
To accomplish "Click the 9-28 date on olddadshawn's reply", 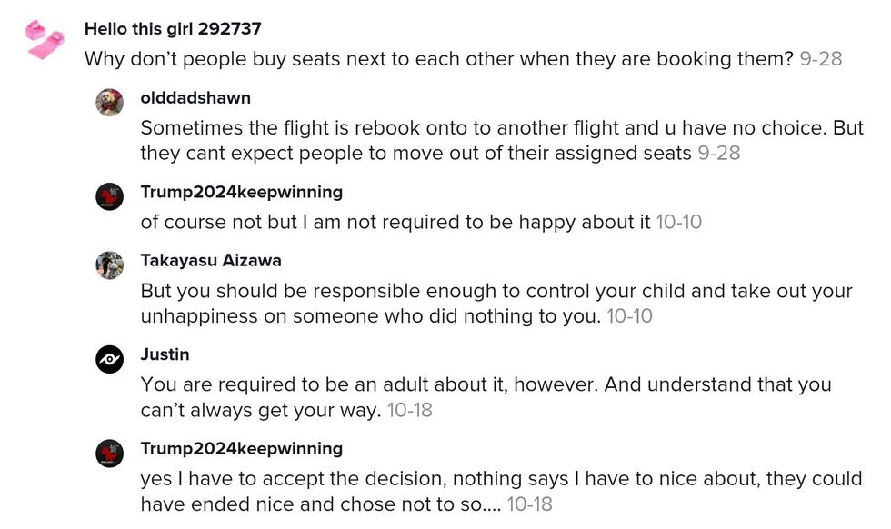I will click(x=718, y=153).
